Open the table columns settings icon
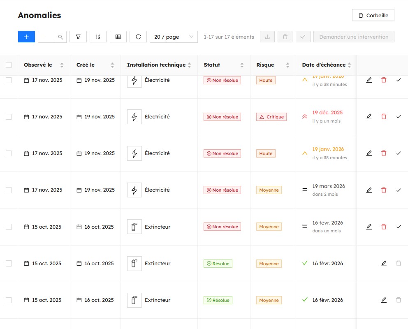The height and width of the screenshot is (329, 408). [x=118, y=37]
